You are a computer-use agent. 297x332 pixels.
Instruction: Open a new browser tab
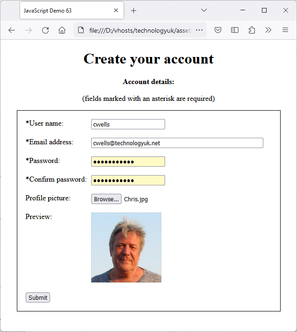pos(133,11)
